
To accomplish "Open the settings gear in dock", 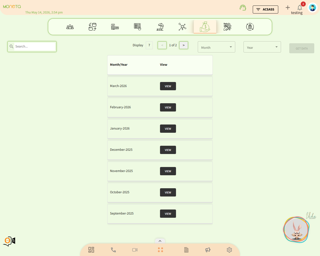I will point(229,250).
